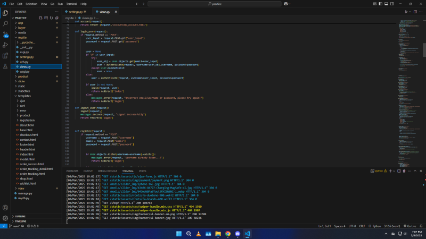
Task: Click the Split Editor Right icon
Action: coord(415,11)
